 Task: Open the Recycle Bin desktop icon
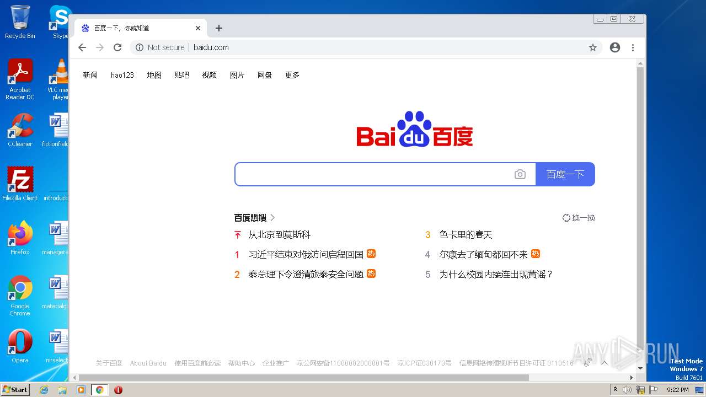point(20,22)
